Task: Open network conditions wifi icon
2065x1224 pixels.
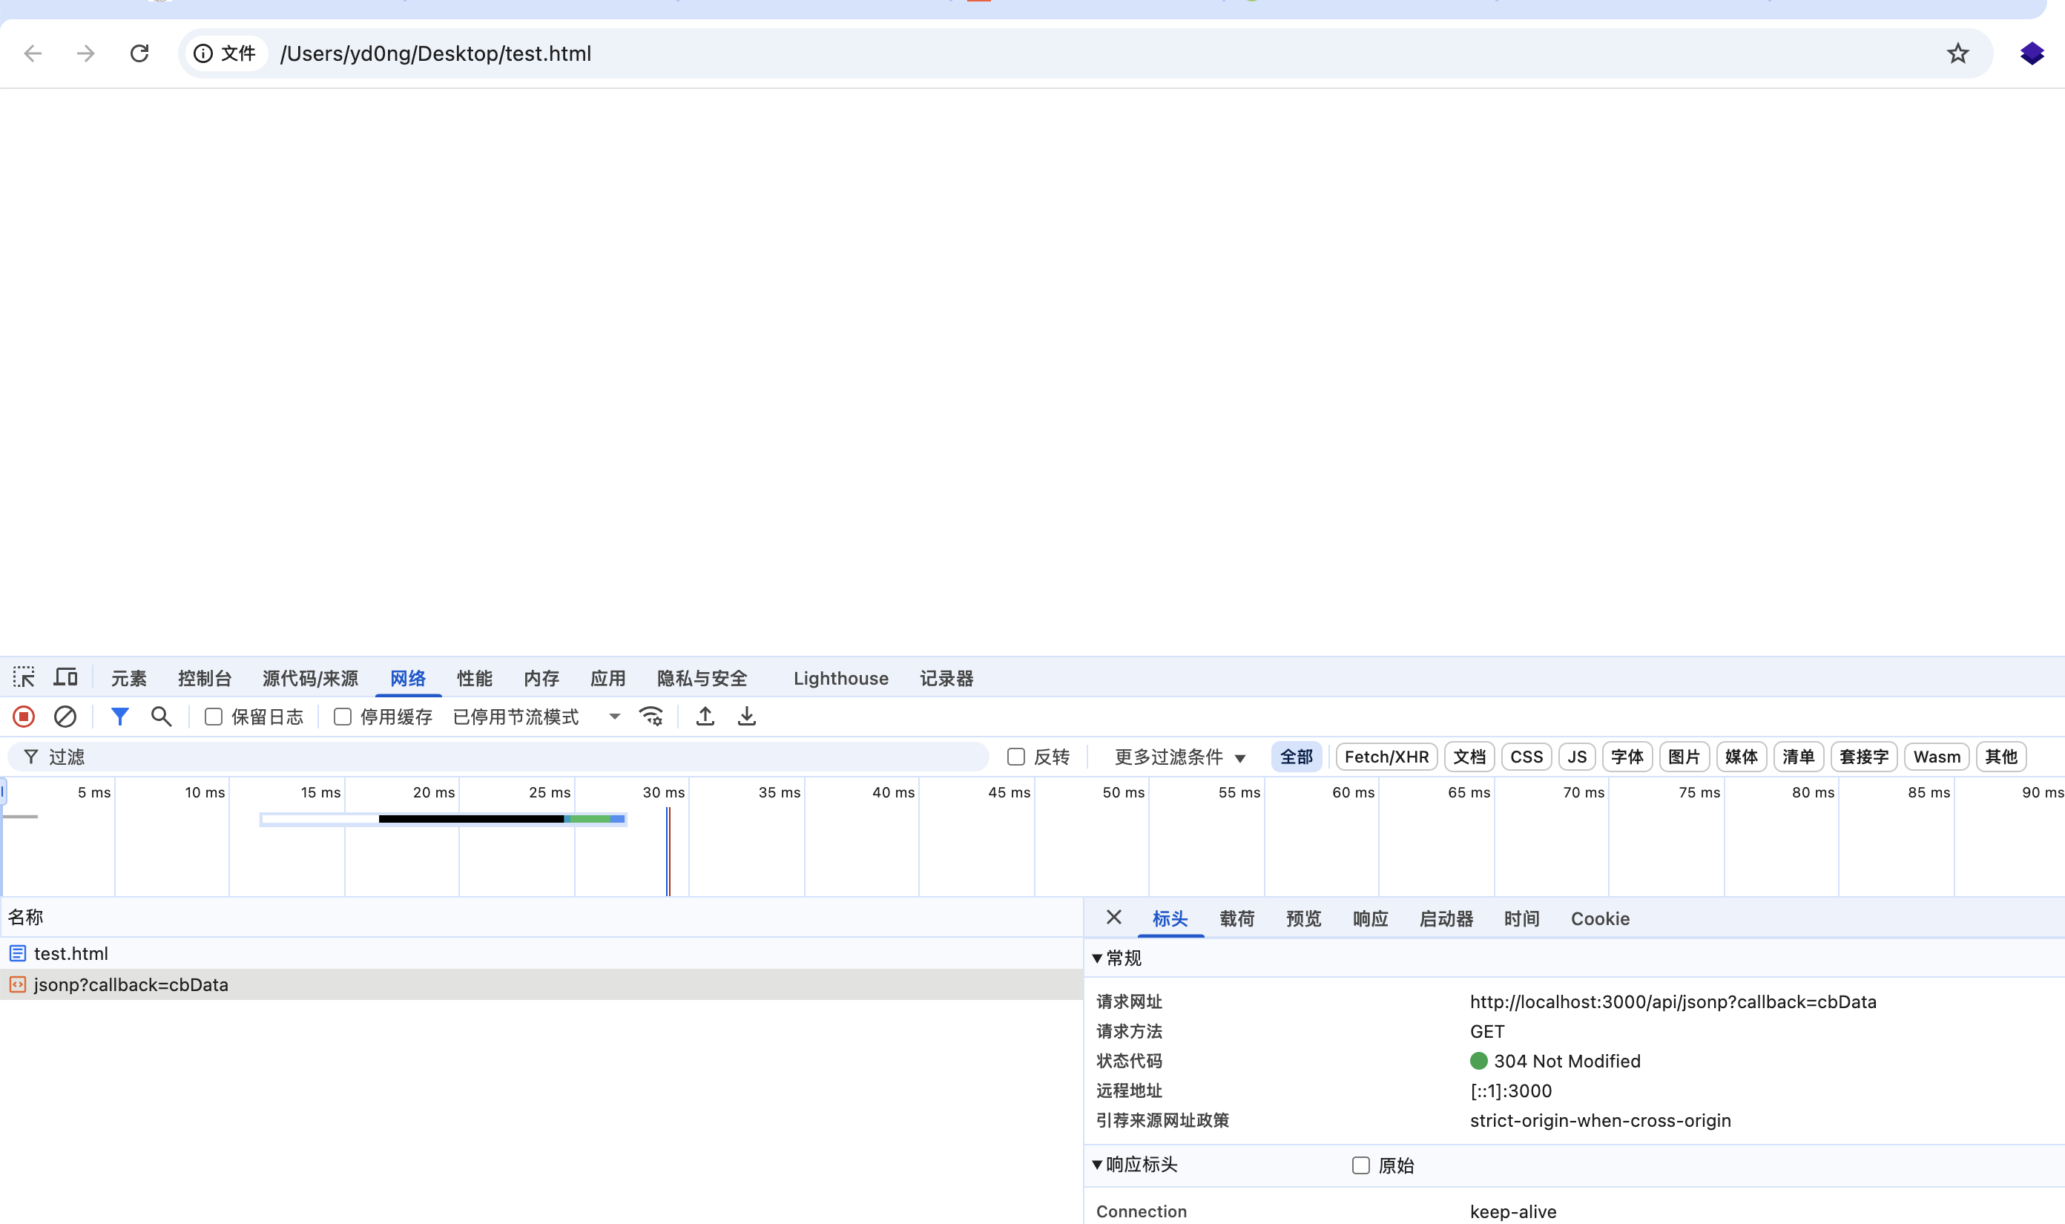Action: coord(651,717)
